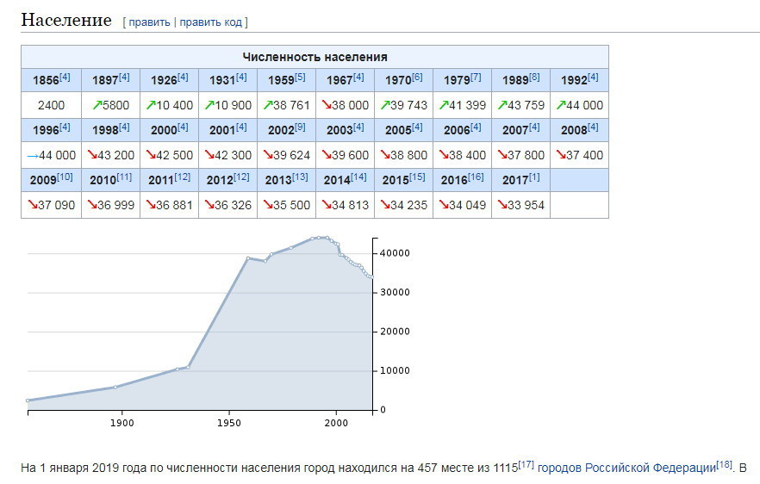Click footnote [18] after 'Федерации'
The height and width of the screenshot is (484, 760).
coord(725,464)
